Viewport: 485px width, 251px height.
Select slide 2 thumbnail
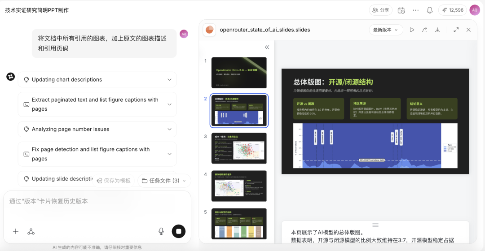click(x=239, y=111)
